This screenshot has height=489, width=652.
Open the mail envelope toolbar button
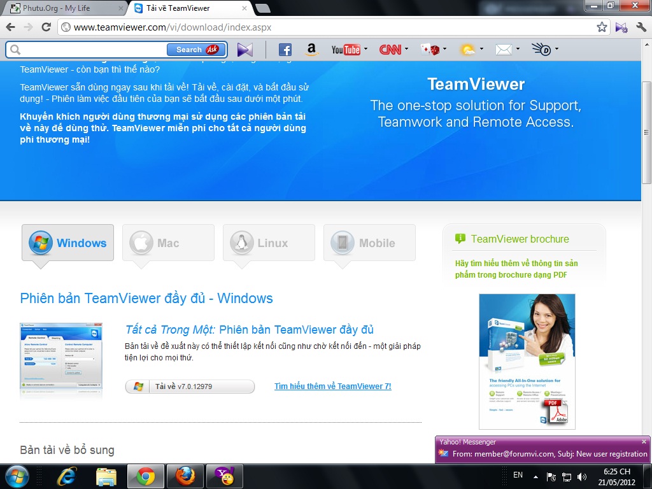point(504,50)
